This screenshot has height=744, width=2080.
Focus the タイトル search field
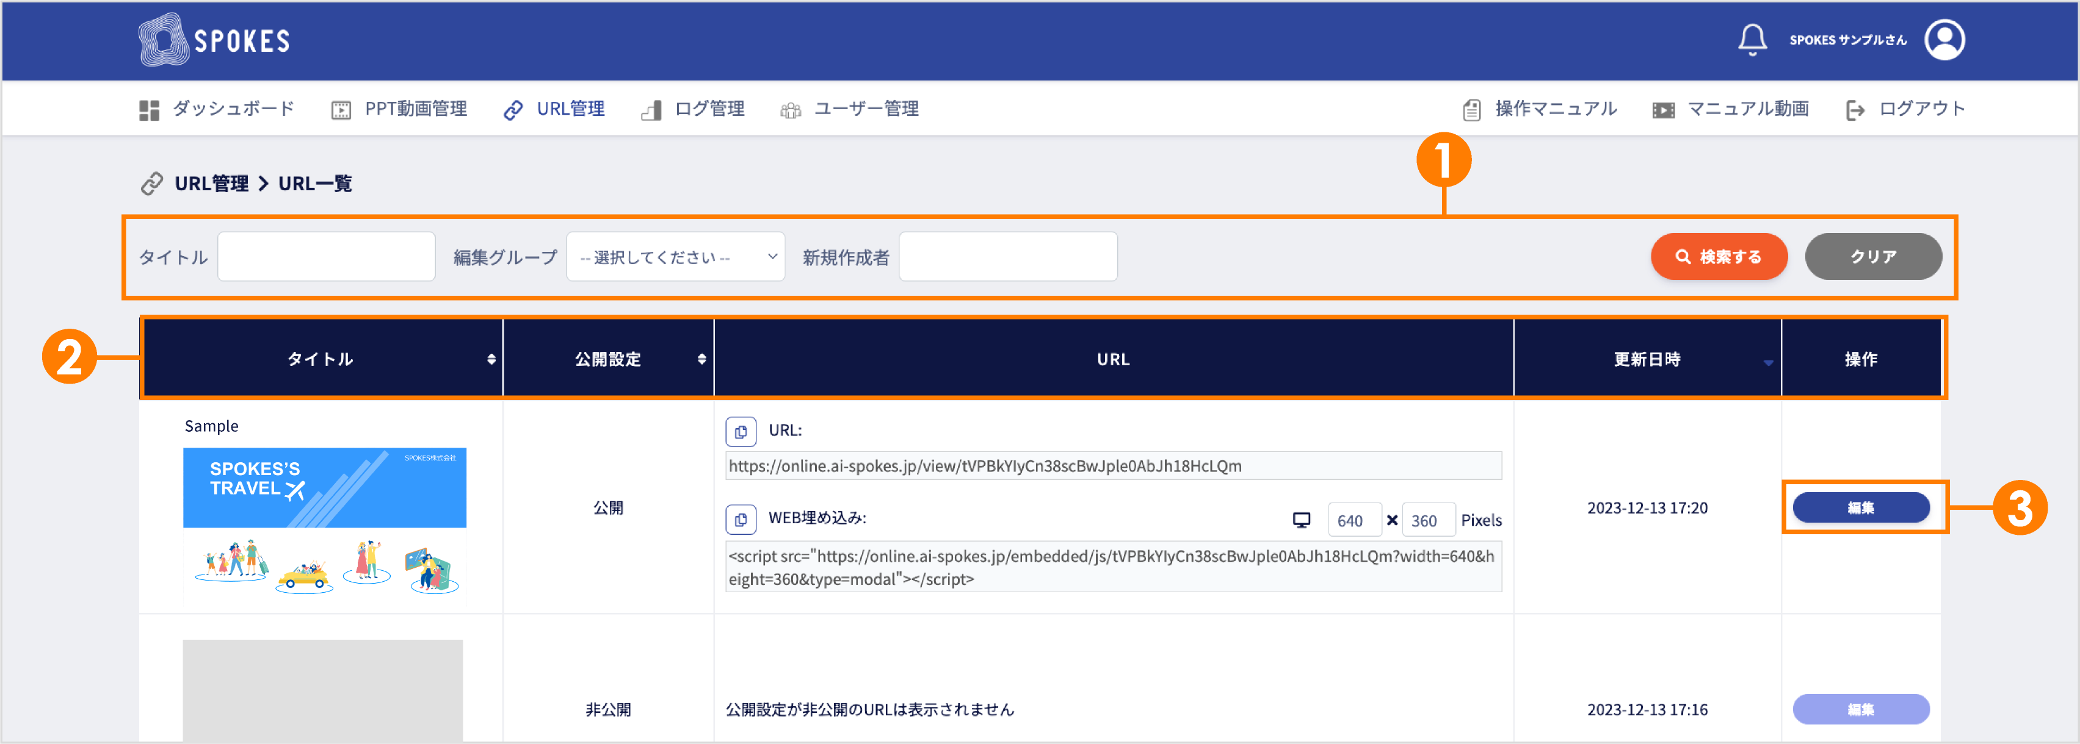[326, 257]
